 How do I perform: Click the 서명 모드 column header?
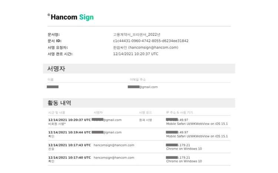point(145,113)
